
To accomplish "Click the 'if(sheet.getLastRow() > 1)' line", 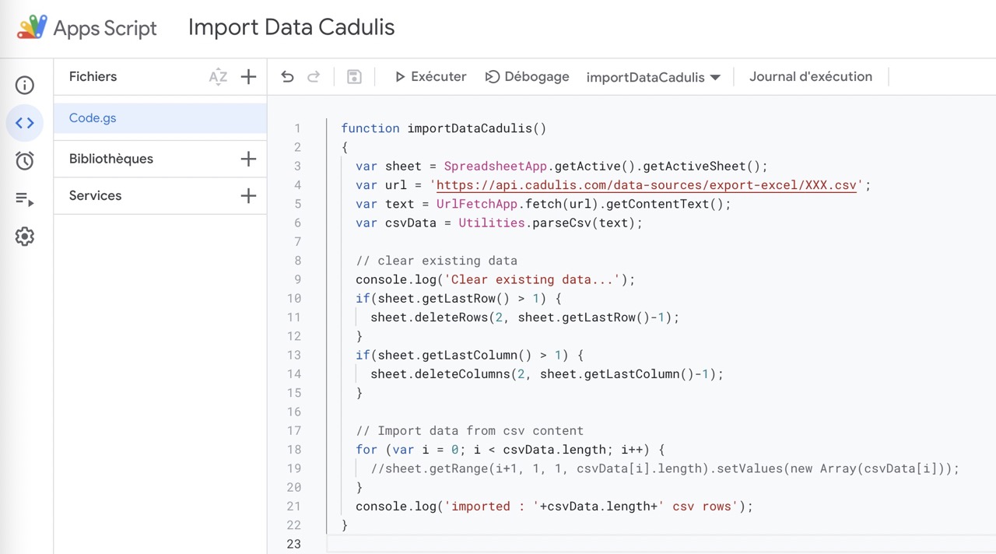I will tap(458, 298).
